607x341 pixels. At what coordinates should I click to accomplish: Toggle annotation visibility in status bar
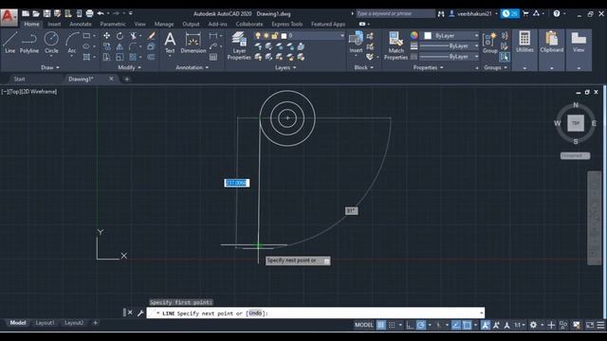tap(485, 325)
